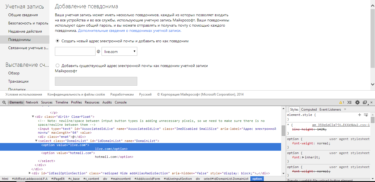Image resolution: width=375 pixels, height=182 pixels.
Task: Select the input AssociatedIdLive node
Action: (x=157, y=131)
